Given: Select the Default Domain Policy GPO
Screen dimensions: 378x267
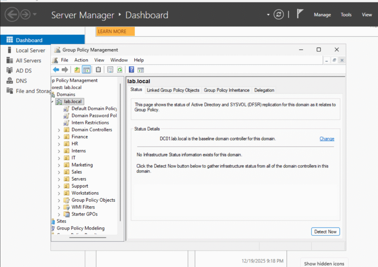Looking at the screenshot, I should tap(94, 109).
